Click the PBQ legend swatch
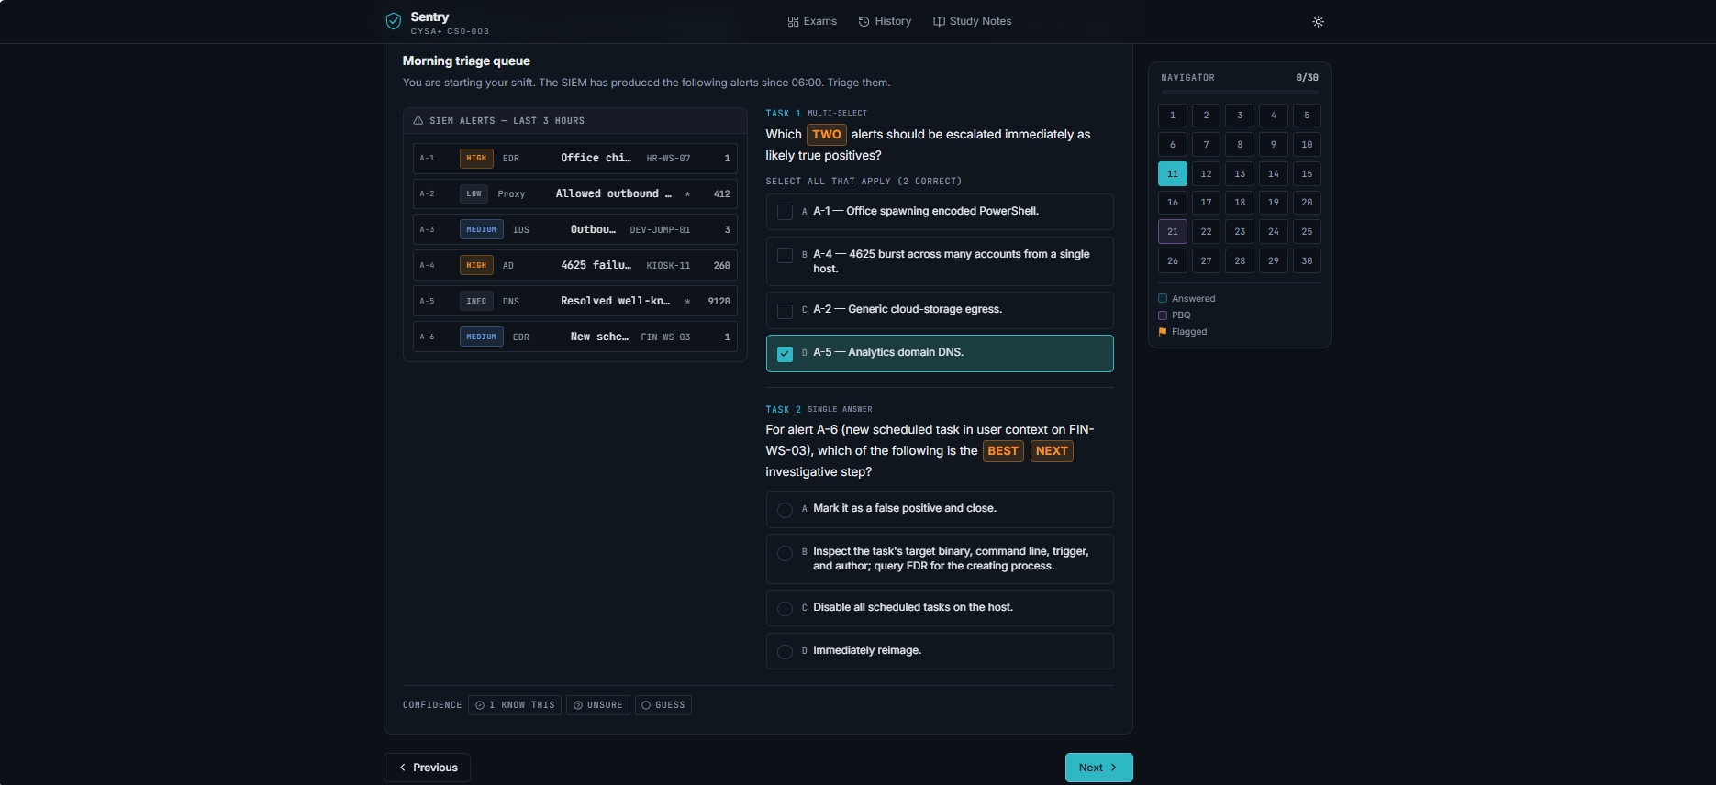1716x785 pixels. click(1163, 315)
